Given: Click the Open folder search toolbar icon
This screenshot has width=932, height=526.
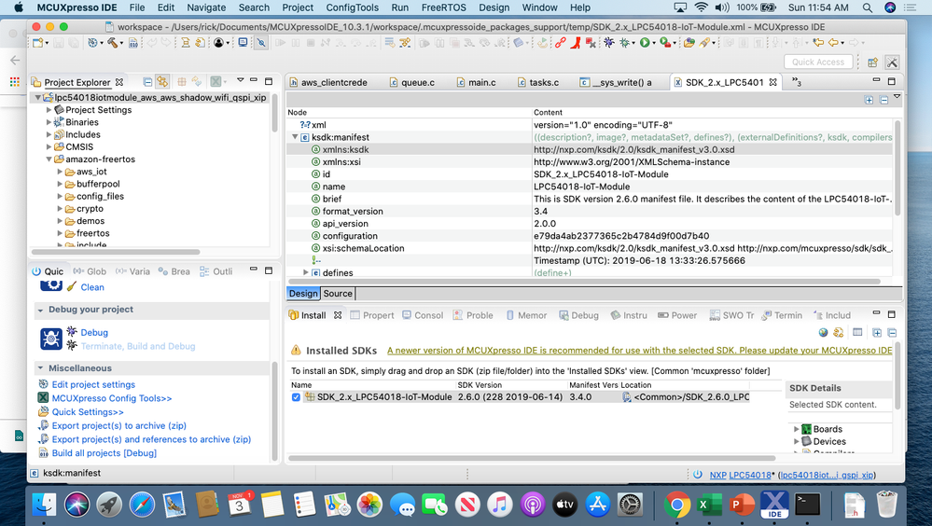Looking at the screenshot, I should tap(689, 43).
